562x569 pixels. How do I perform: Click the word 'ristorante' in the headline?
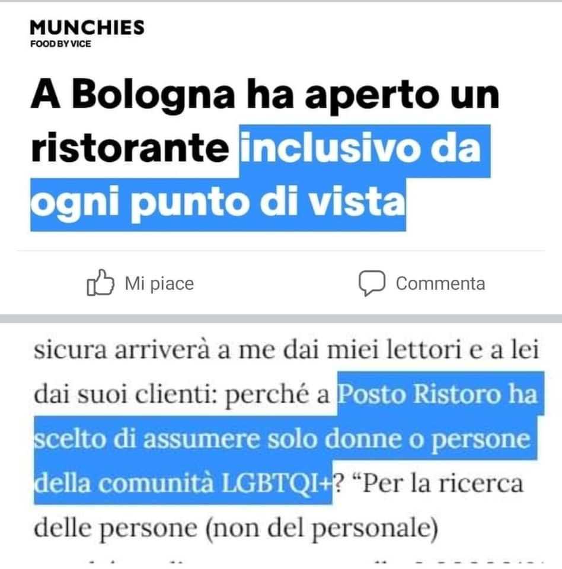point(130,148)
